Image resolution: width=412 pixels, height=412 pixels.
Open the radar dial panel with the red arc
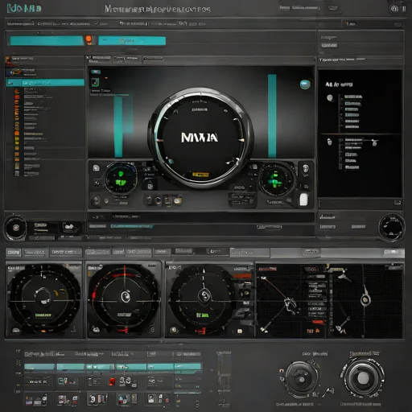[x=124, y=299]
